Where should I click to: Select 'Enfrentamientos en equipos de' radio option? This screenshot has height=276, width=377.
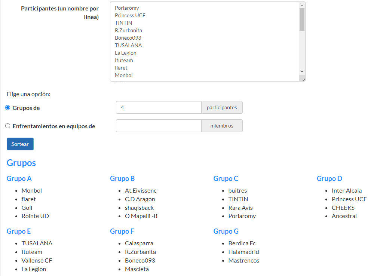[8, 126]
